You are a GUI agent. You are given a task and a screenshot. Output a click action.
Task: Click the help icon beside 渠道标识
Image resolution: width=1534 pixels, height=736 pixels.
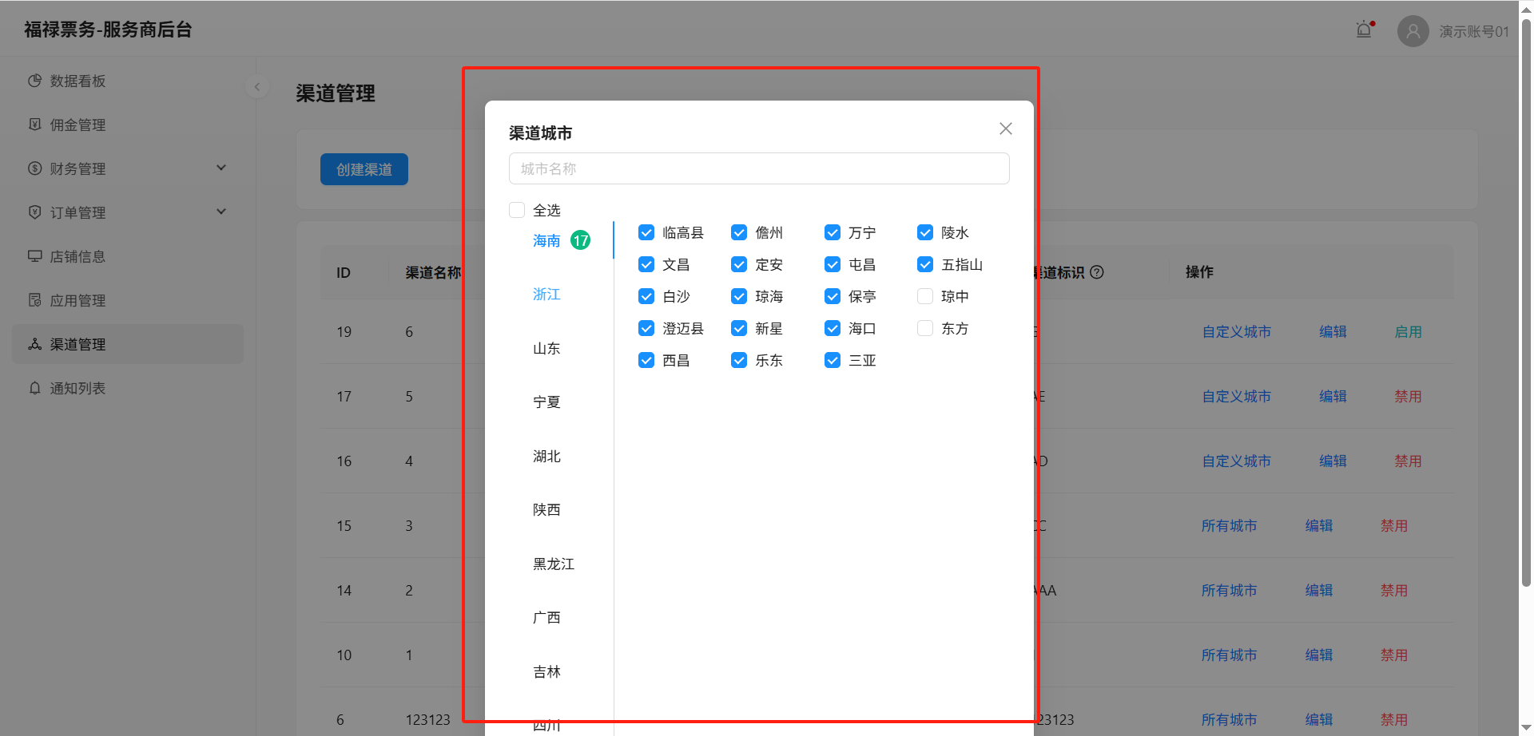1097,272
